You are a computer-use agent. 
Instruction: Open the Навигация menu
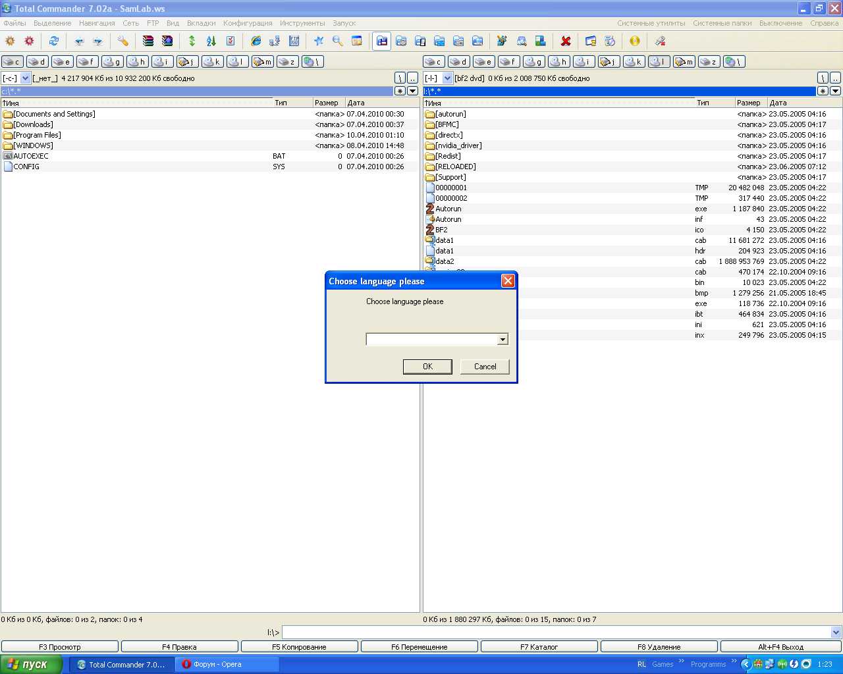tap(97, 23)
